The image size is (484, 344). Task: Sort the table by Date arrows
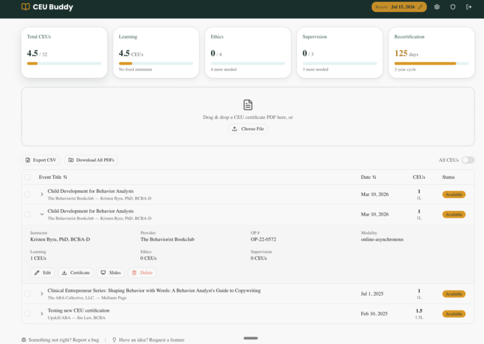(x=374, y=177)
